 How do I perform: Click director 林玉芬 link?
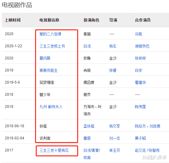(x=114, y=150)
